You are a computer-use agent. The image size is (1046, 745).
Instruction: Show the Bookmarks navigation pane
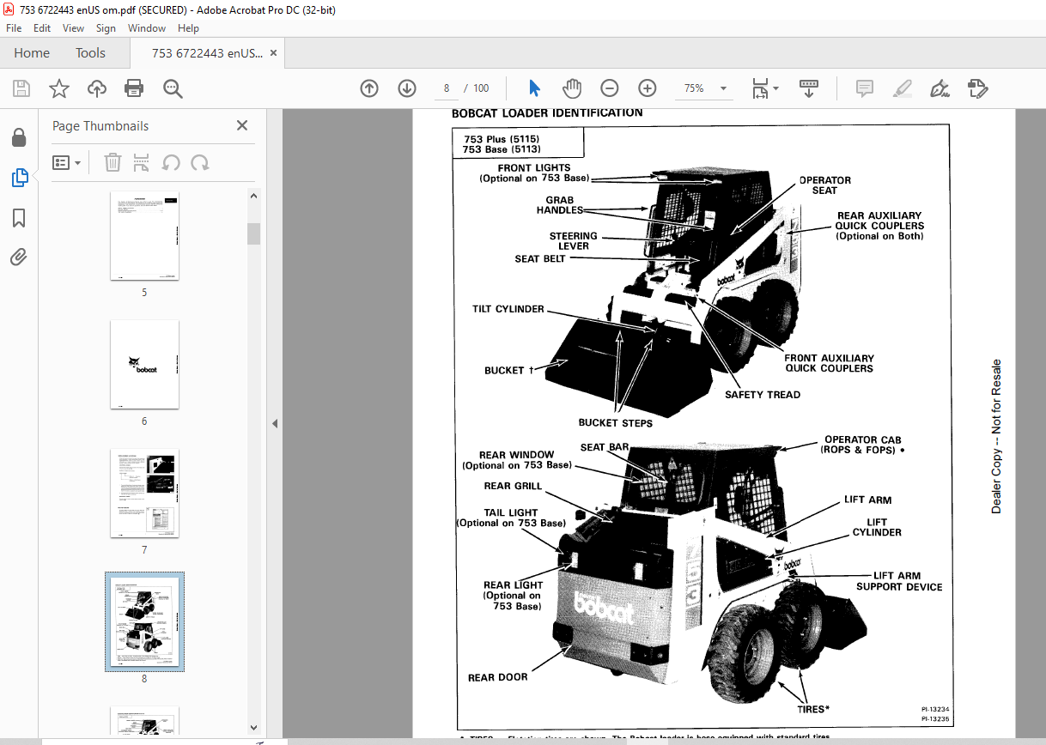point(19,218)
